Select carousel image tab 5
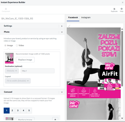Image resolution: width=125 pixels, height=122 pixels. (29, 111)
